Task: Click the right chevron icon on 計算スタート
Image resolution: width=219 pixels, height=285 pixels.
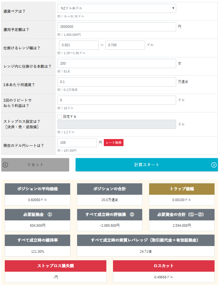Action: click(214, 165)
